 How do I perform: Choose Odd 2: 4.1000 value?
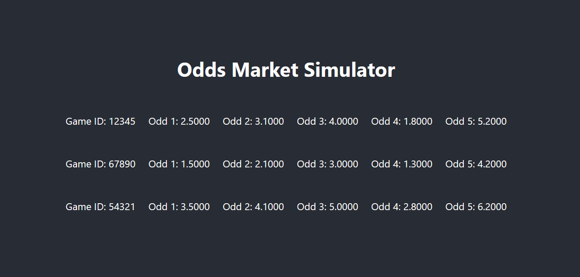[253, 207]
